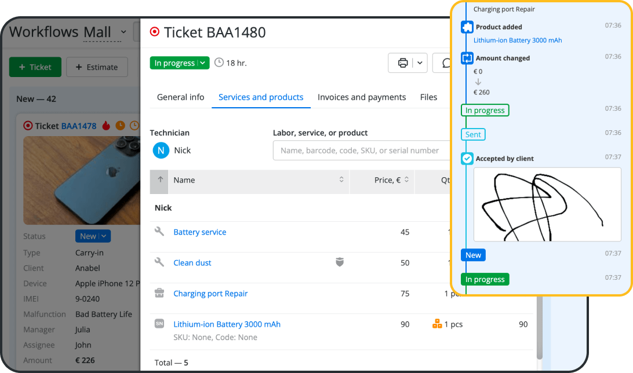Expand the print options dropdown arrow
This screenshot has height=373, width=633.
tap(420, 63)
